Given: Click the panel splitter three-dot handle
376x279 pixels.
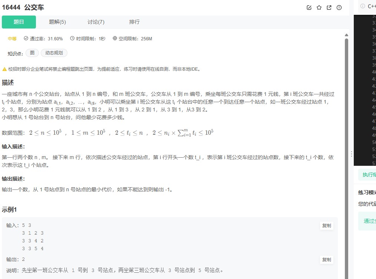Looking at the screenshot, I should coord(351,154).
